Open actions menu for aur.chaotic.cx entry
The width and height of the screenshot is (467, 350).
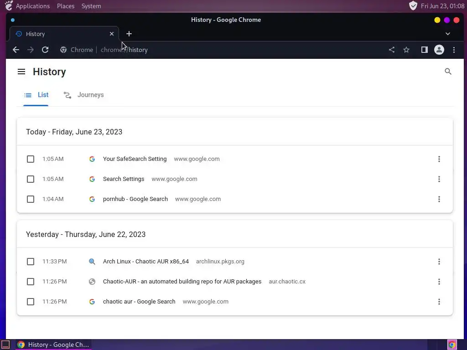pos(439,282)
